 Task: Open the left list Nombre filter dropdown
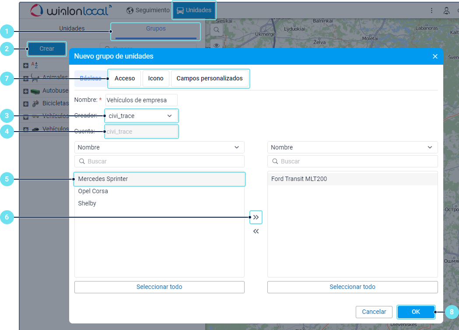click(159, 147)
